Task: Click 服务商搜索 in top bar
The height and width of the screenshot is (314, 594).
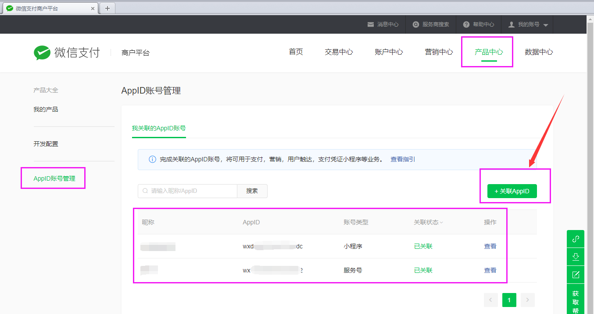Action: click(x=436, y=24)
